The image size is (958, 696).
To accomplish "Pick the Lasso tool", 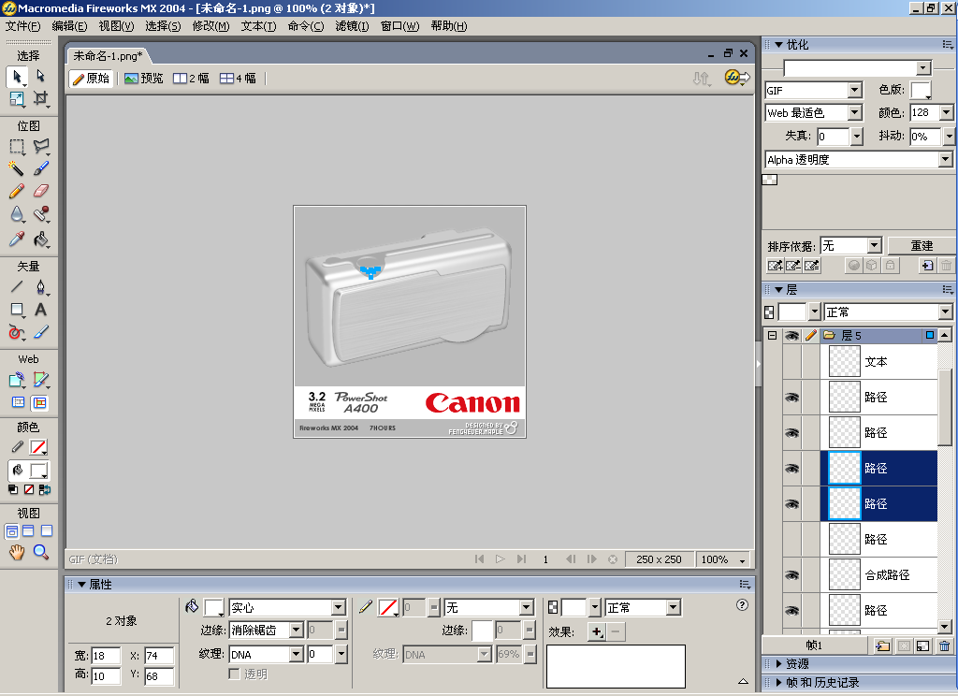I will tap(41, 146).
